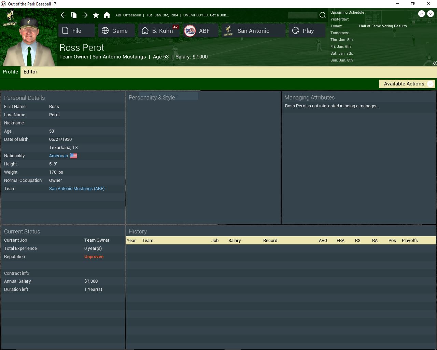Screen dimensions: 437x350
Task: Click the Thu. Jan. 5th schedule entry
Action: (x=342, y=40)
